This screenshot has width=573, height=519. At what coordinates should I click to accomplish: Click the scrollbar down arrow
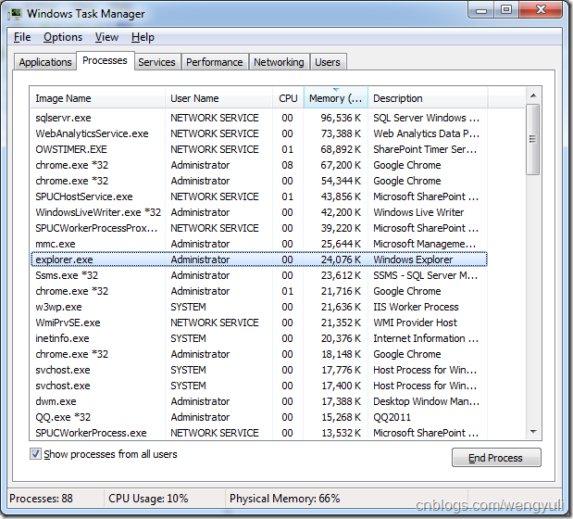533,432
